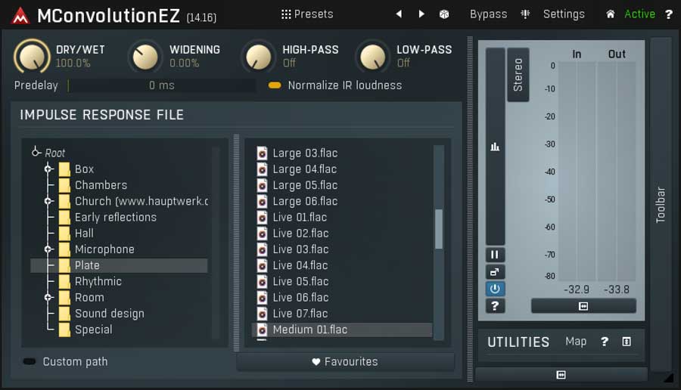Expand the Microphone folder node
The image size is (681, 390).
[x=48, y=249]
